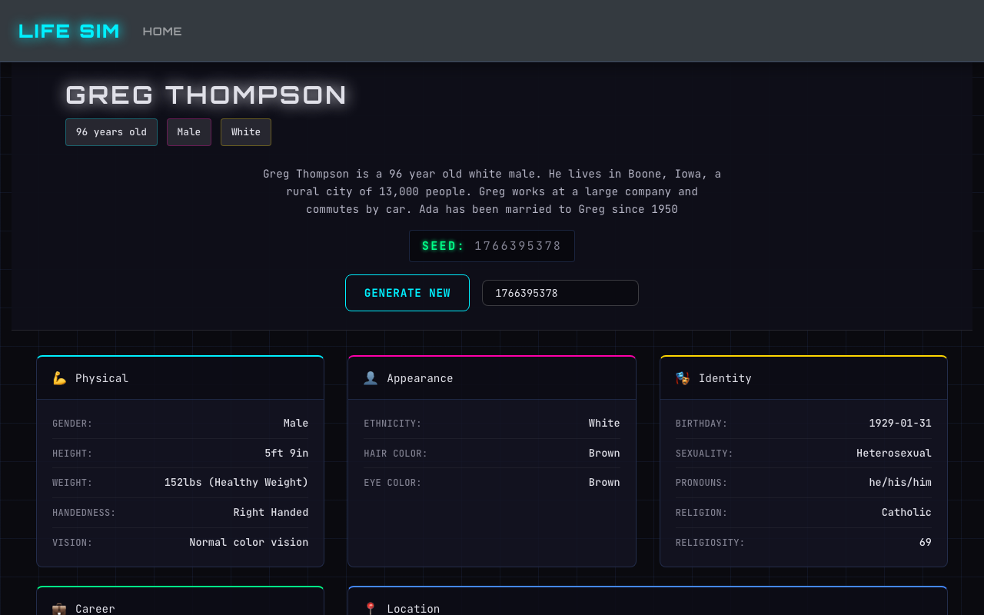984x615 pixels.
Task: Open the Home navigation link
Action: [x=162, y=32]
